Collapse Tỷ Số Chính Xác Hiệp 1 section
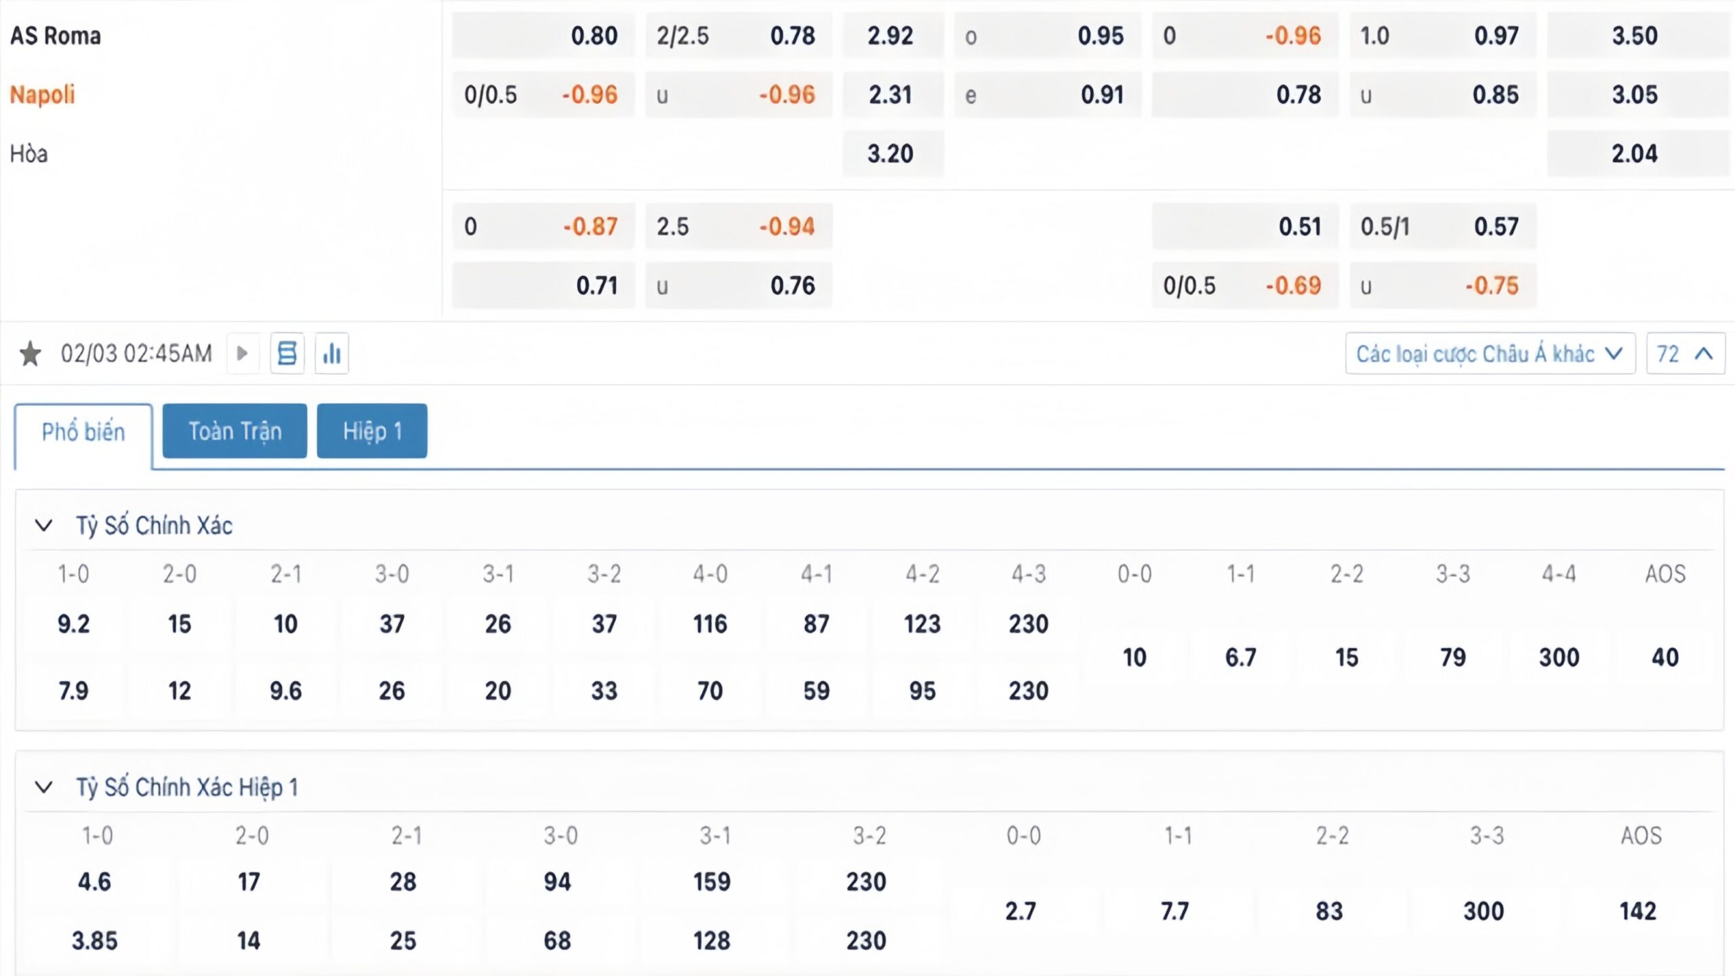Screen dimensions: 1735x976 click(x=44, y=788)
